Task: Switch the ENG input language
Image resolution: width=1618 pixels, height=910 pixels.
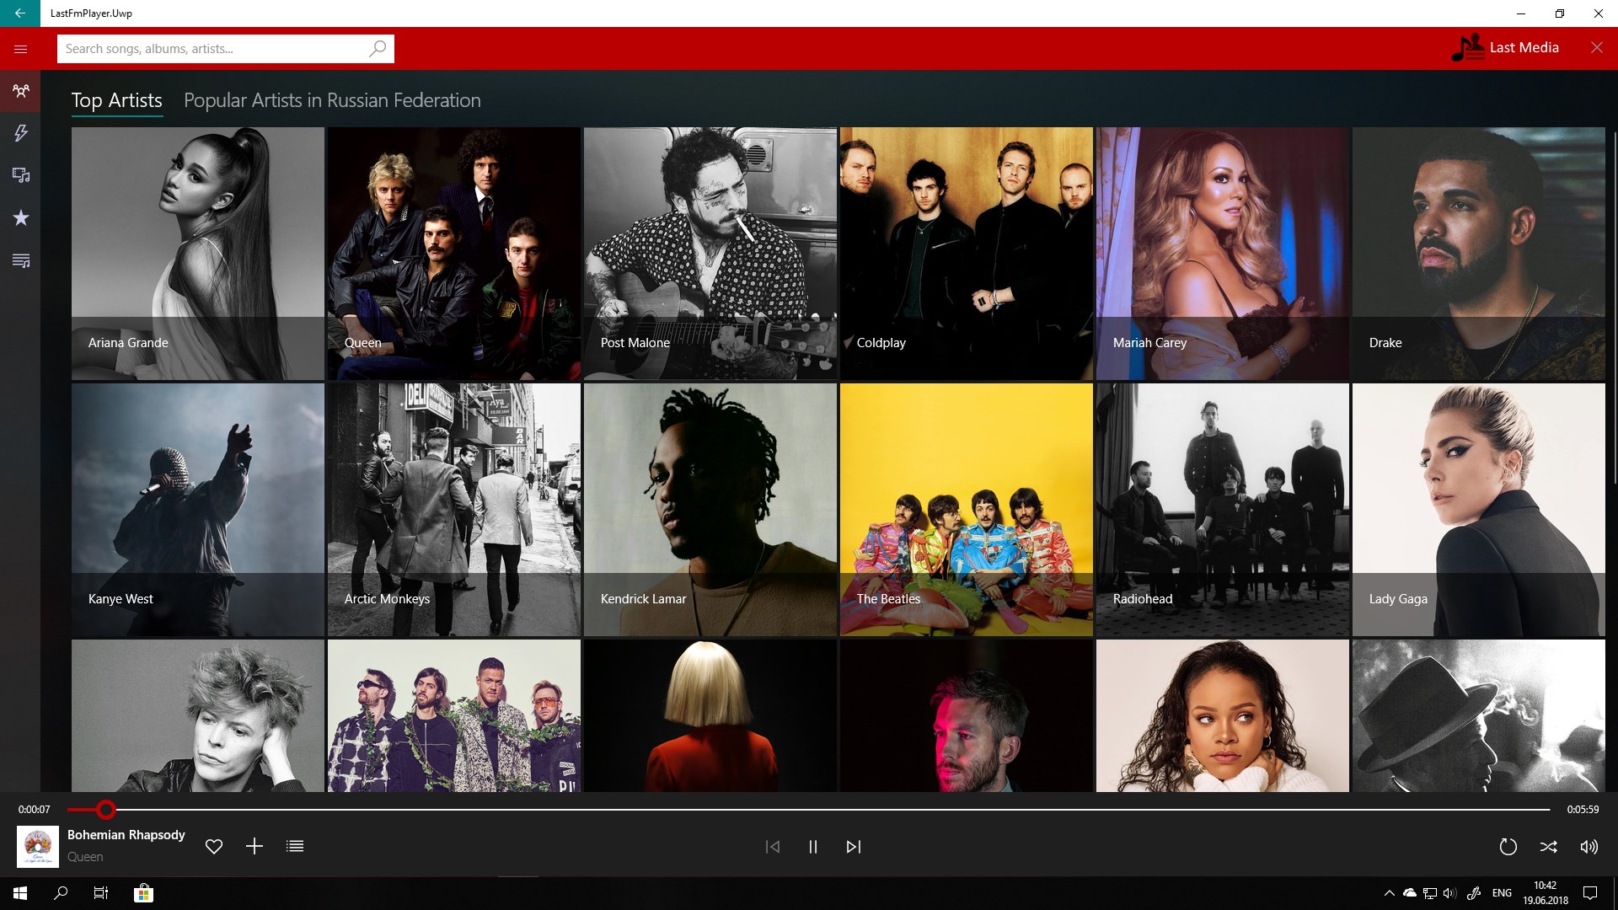Action: click(x=1502, y=893)
